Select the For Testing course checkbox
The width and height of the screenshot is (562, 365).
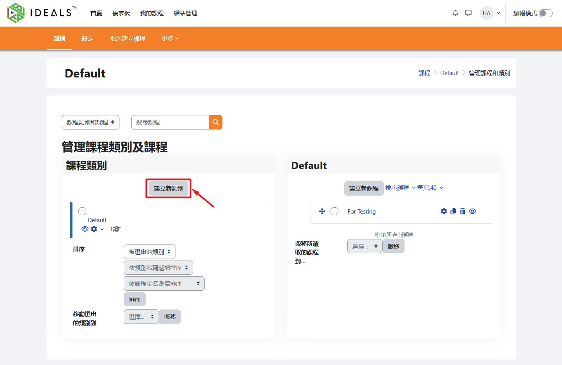(334, 211)
